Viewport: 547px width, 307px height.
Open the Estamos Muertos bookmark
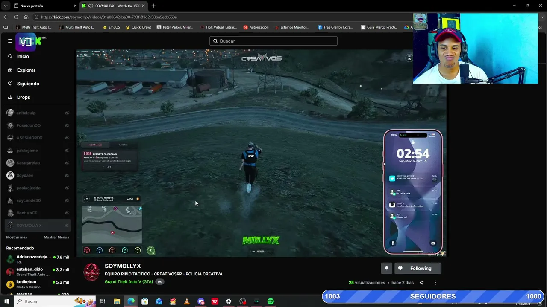[292, 27]
